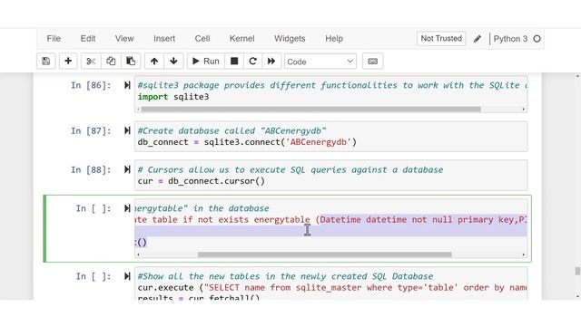Click the notebook vertical scrollbar thumb
Viewport: 581px width, 326px height.
point(577,271)
